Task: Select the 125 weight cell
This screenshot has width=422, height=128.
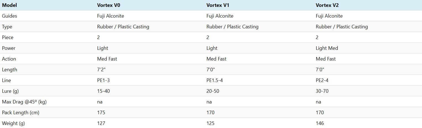Action: coord(210,123)
